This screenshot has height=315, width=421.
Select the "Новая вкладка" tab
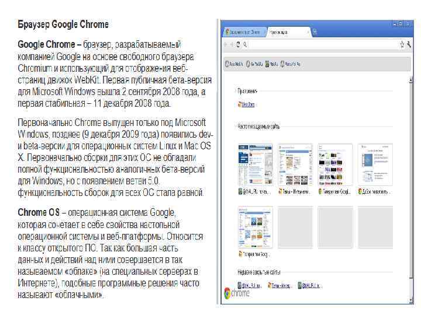click(x=289, y=32)
